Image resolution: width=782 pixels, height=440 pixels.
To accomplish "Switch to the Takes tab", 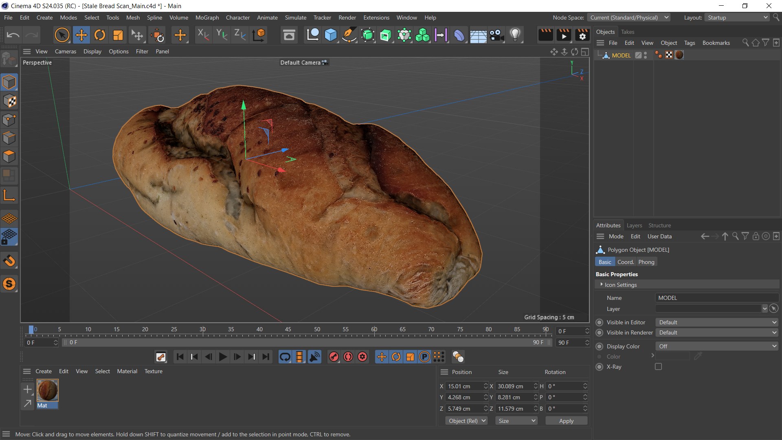I will pyautogui.click(x=627, y=32).
